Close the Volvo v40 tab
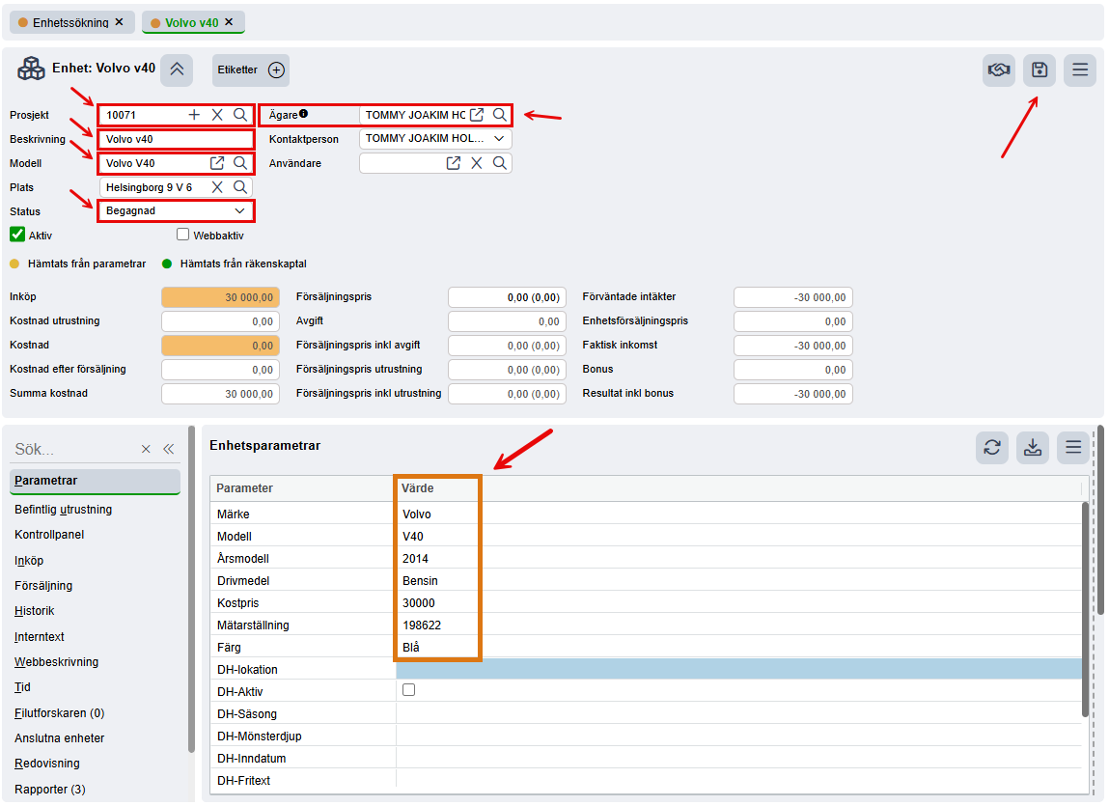This screenshot has width=1109, height=806. pos(229,22)
